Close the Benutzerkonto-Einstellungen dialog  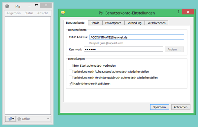(x=188, y=12)
